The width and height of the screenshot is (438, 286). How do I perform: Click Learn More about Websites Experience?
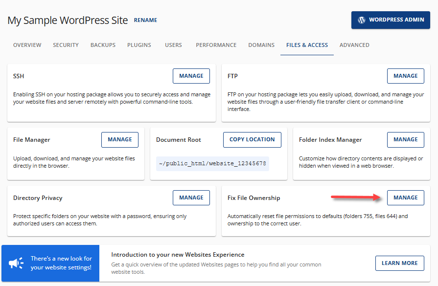(400, 263)
